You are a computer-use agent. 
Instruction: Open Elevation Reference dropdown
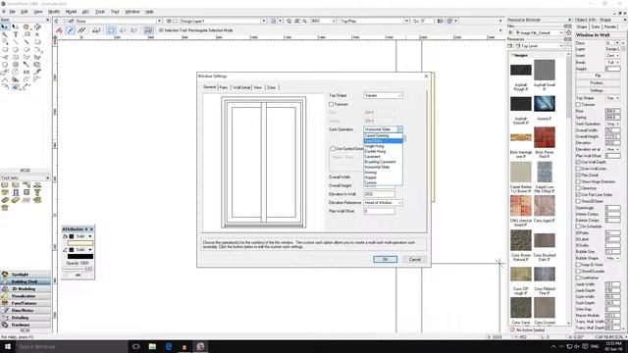point(383,203)
